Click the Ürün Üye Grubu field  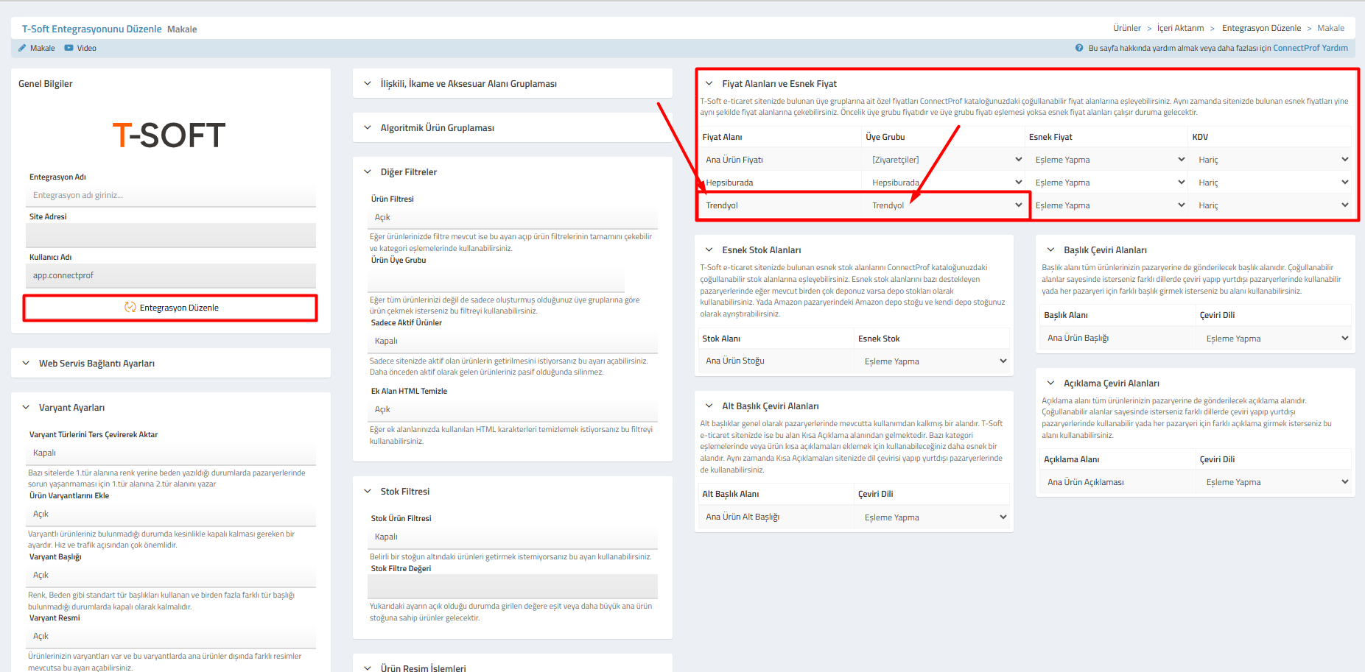coord(496,280)
